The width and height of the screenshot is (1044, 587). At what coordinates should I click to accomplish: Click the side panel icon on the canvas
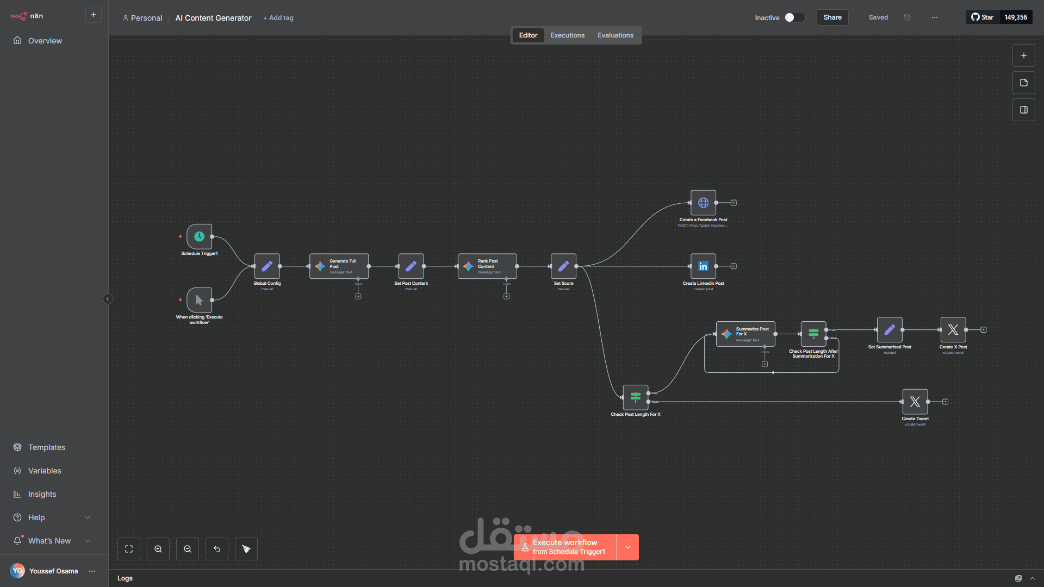click(1024, 110)
